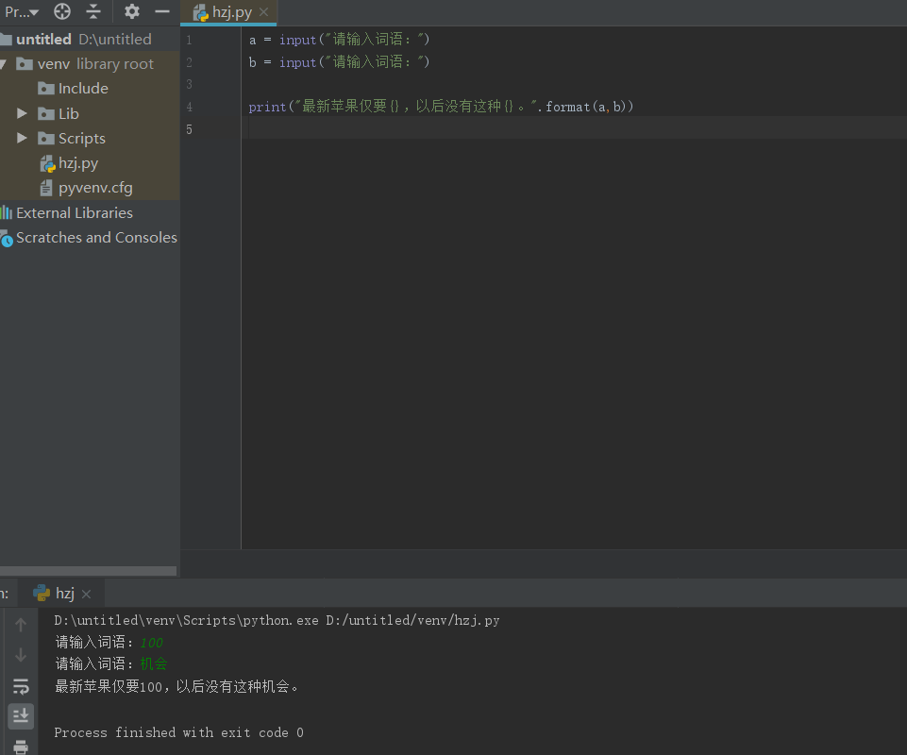Expand the Scripts folder

click(x=22, y=138)
